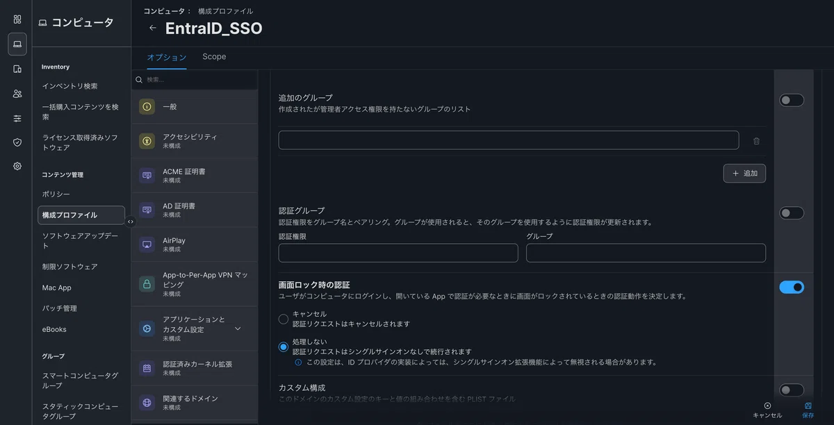Click the ＋ 追加 button
This screenshot has width=834, height=425.
[744, 174]
